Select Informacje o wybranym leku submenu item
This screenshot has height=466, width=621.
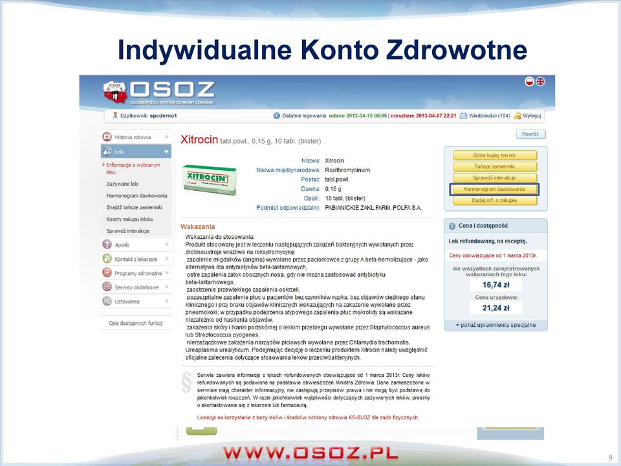133,168
